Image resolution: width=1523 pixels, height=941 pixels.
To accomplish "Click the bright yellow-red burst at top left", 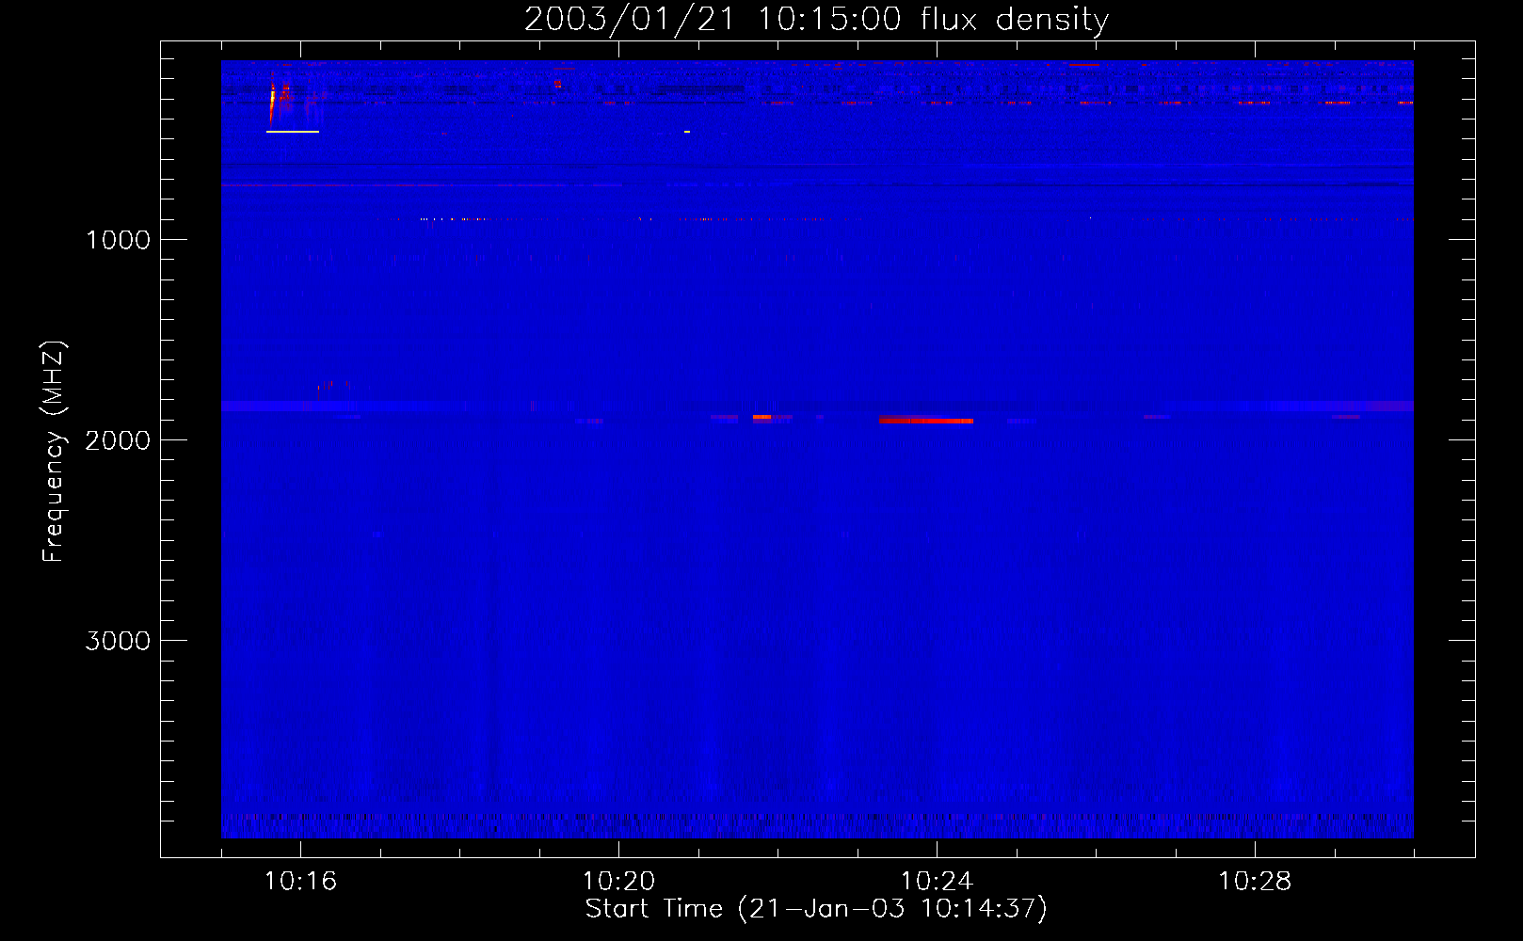I will (273, 99).
